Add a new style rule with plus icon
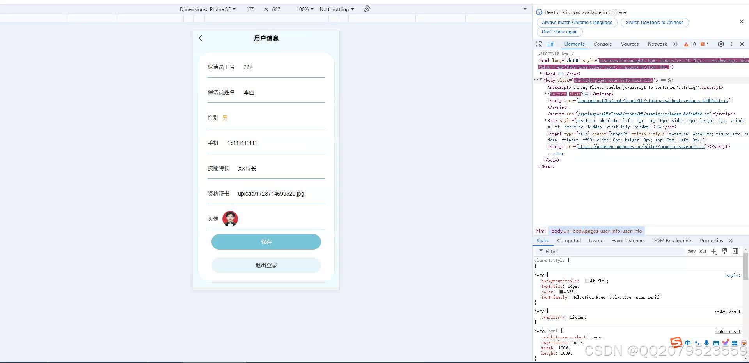Image resolution: width=749 pixels, height=363 pixels. [714, 251]
